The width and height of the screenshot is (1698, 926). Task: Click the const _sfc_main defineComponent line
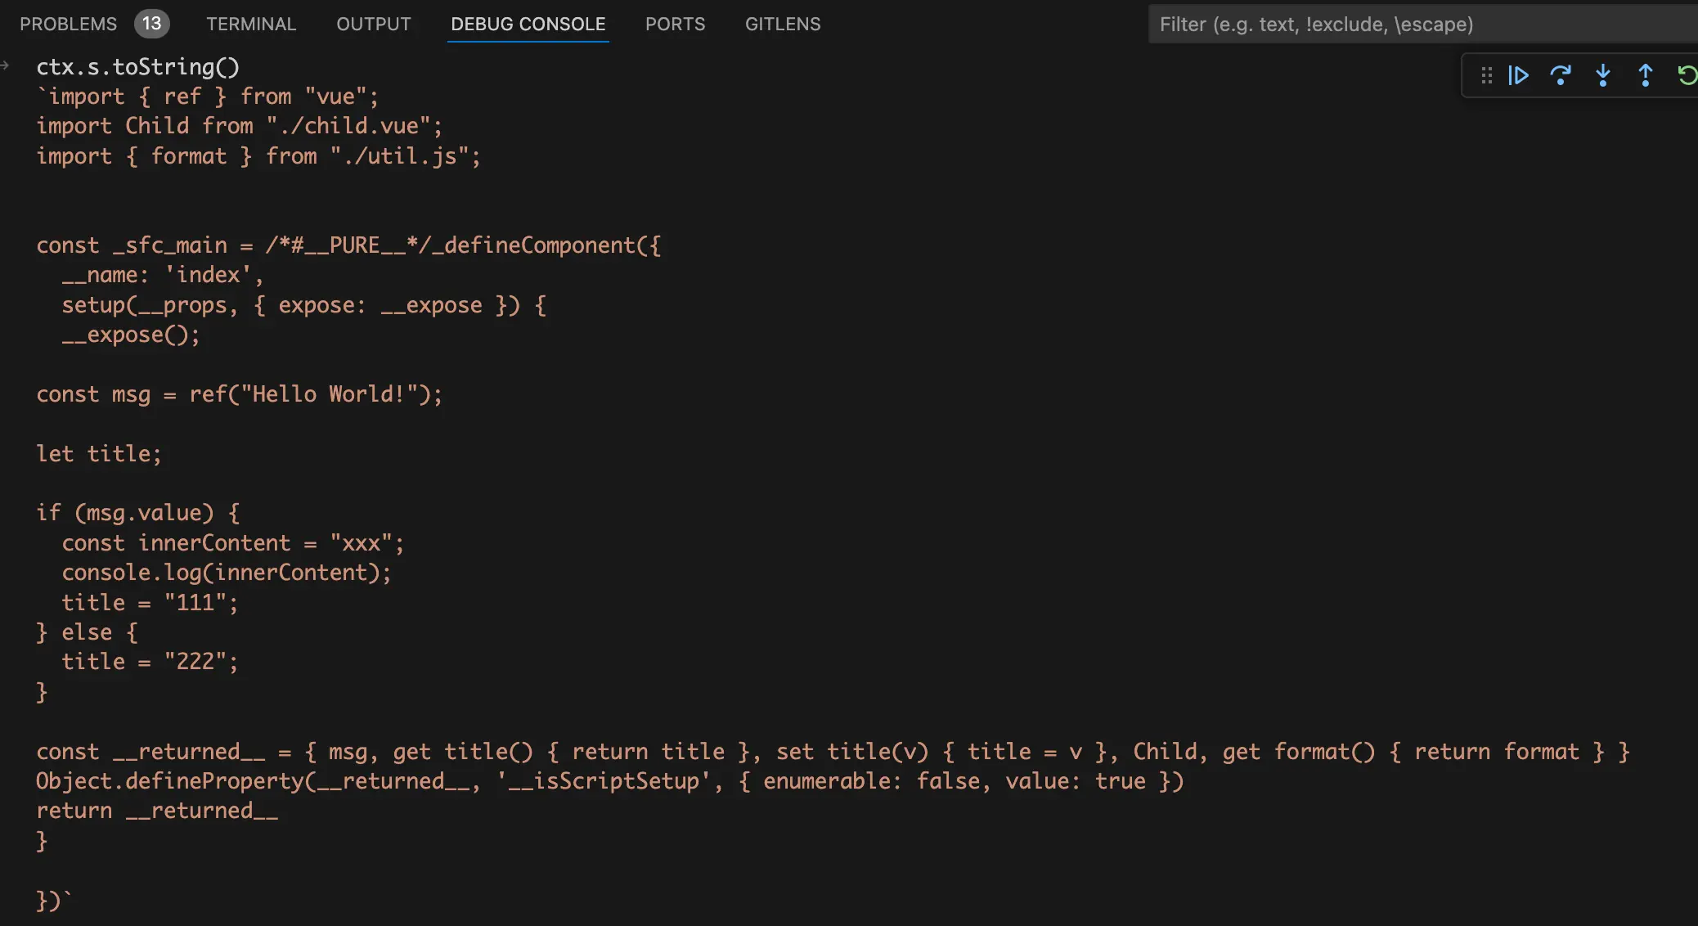coord(348,245)
